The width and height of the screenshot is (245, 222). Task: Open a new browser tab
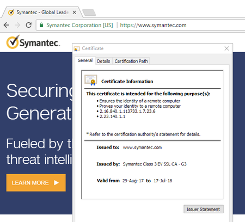89,13
